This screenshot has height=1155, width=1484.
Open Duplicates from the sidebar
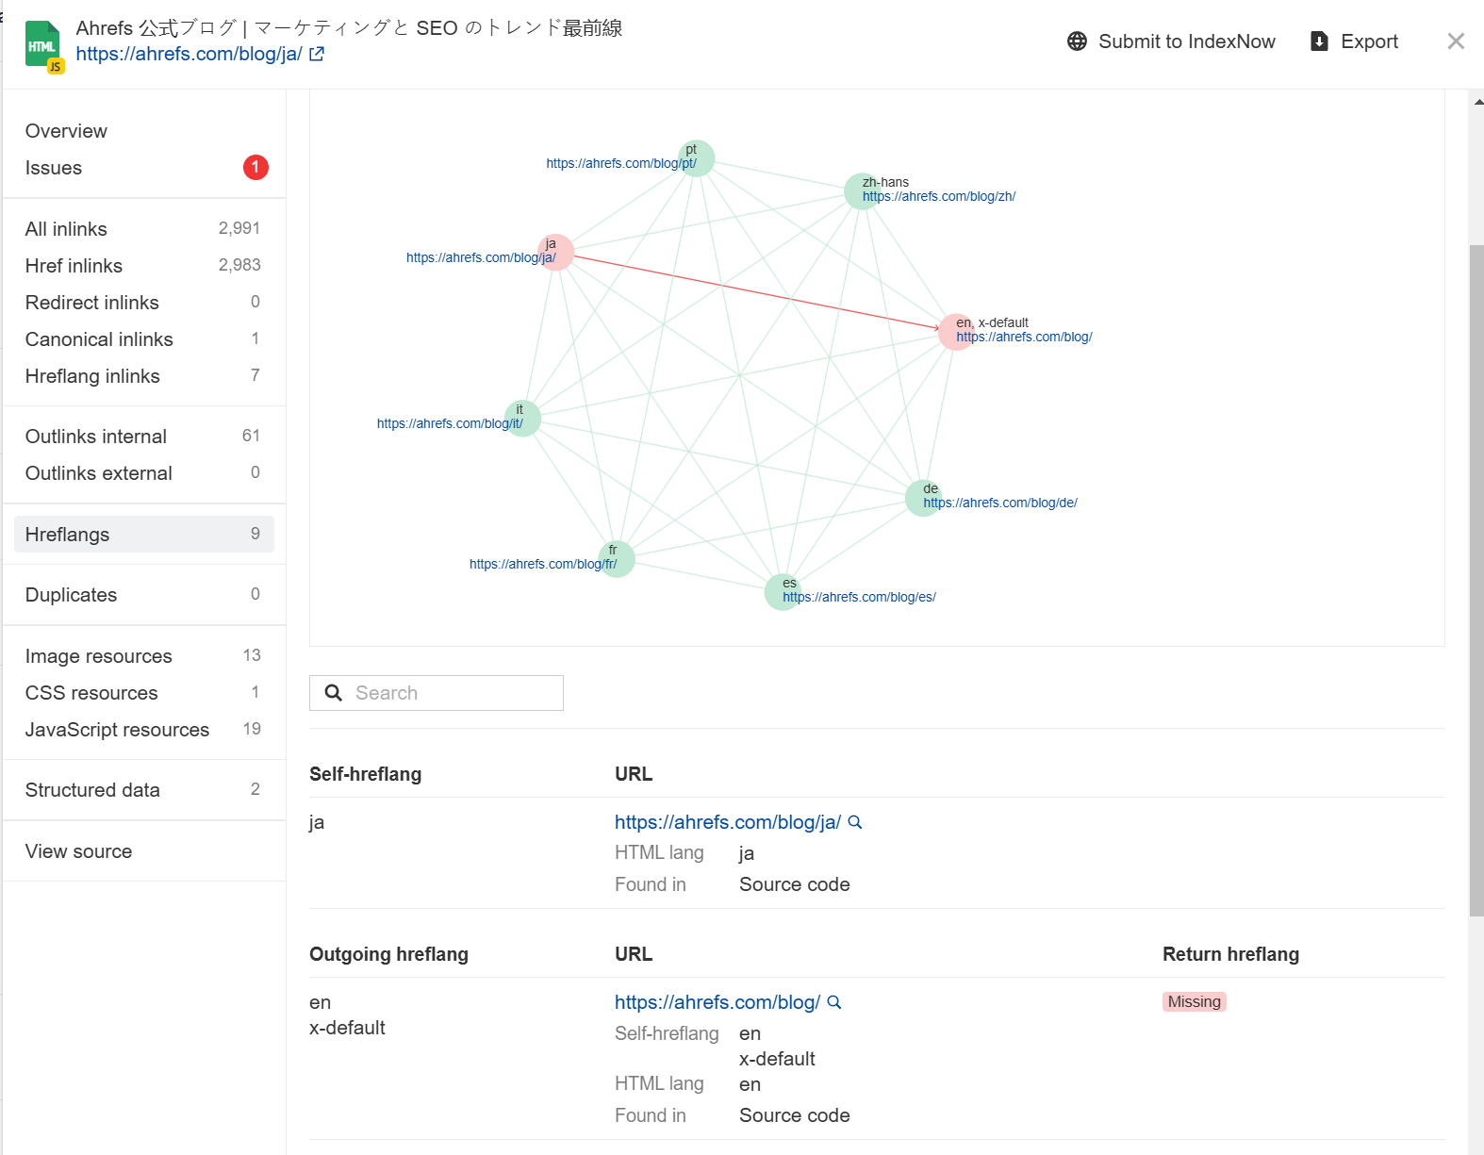(71, 594)
